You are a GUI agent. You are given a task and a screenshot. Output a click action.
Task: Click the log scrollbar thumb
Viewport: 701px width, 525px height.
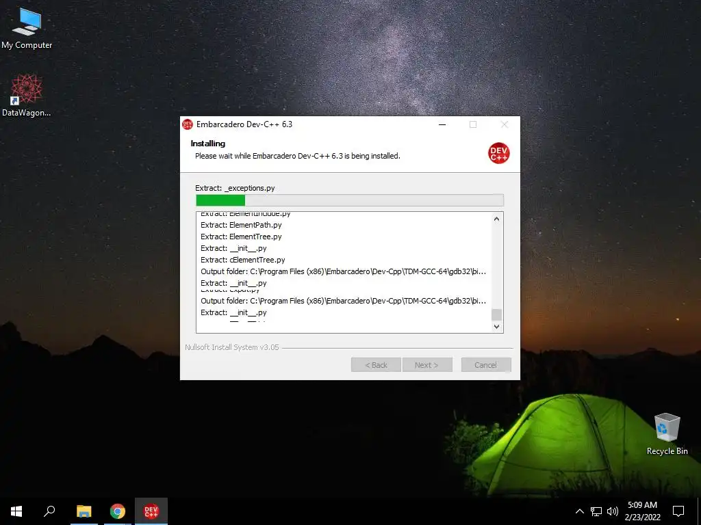coord(496,314)
